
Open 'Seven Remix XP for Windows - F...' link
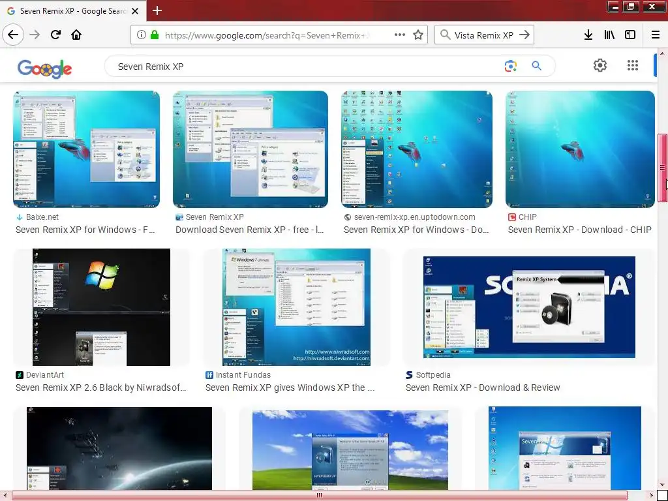pos(85,230)
